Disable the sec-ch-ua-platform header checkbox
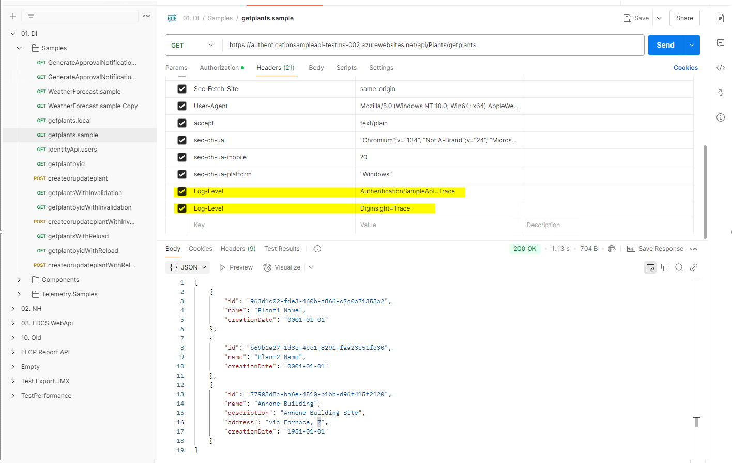Image resolution: width=732 pixels, height=463 pixels. [x=182, y=174]
